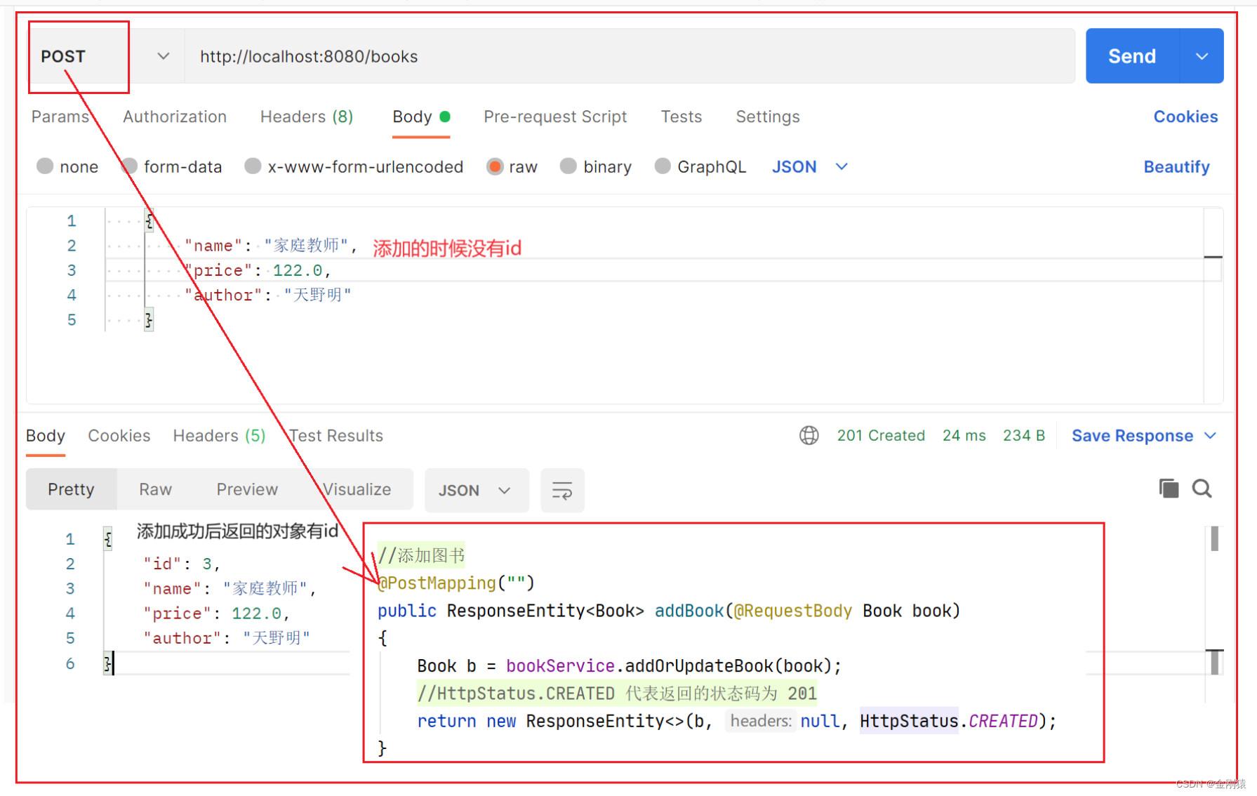Click the request "name" line in editor
Image resolution: width=1257 pixels, height=796 pixels.
pyautogui.click(x=271, y=246)
